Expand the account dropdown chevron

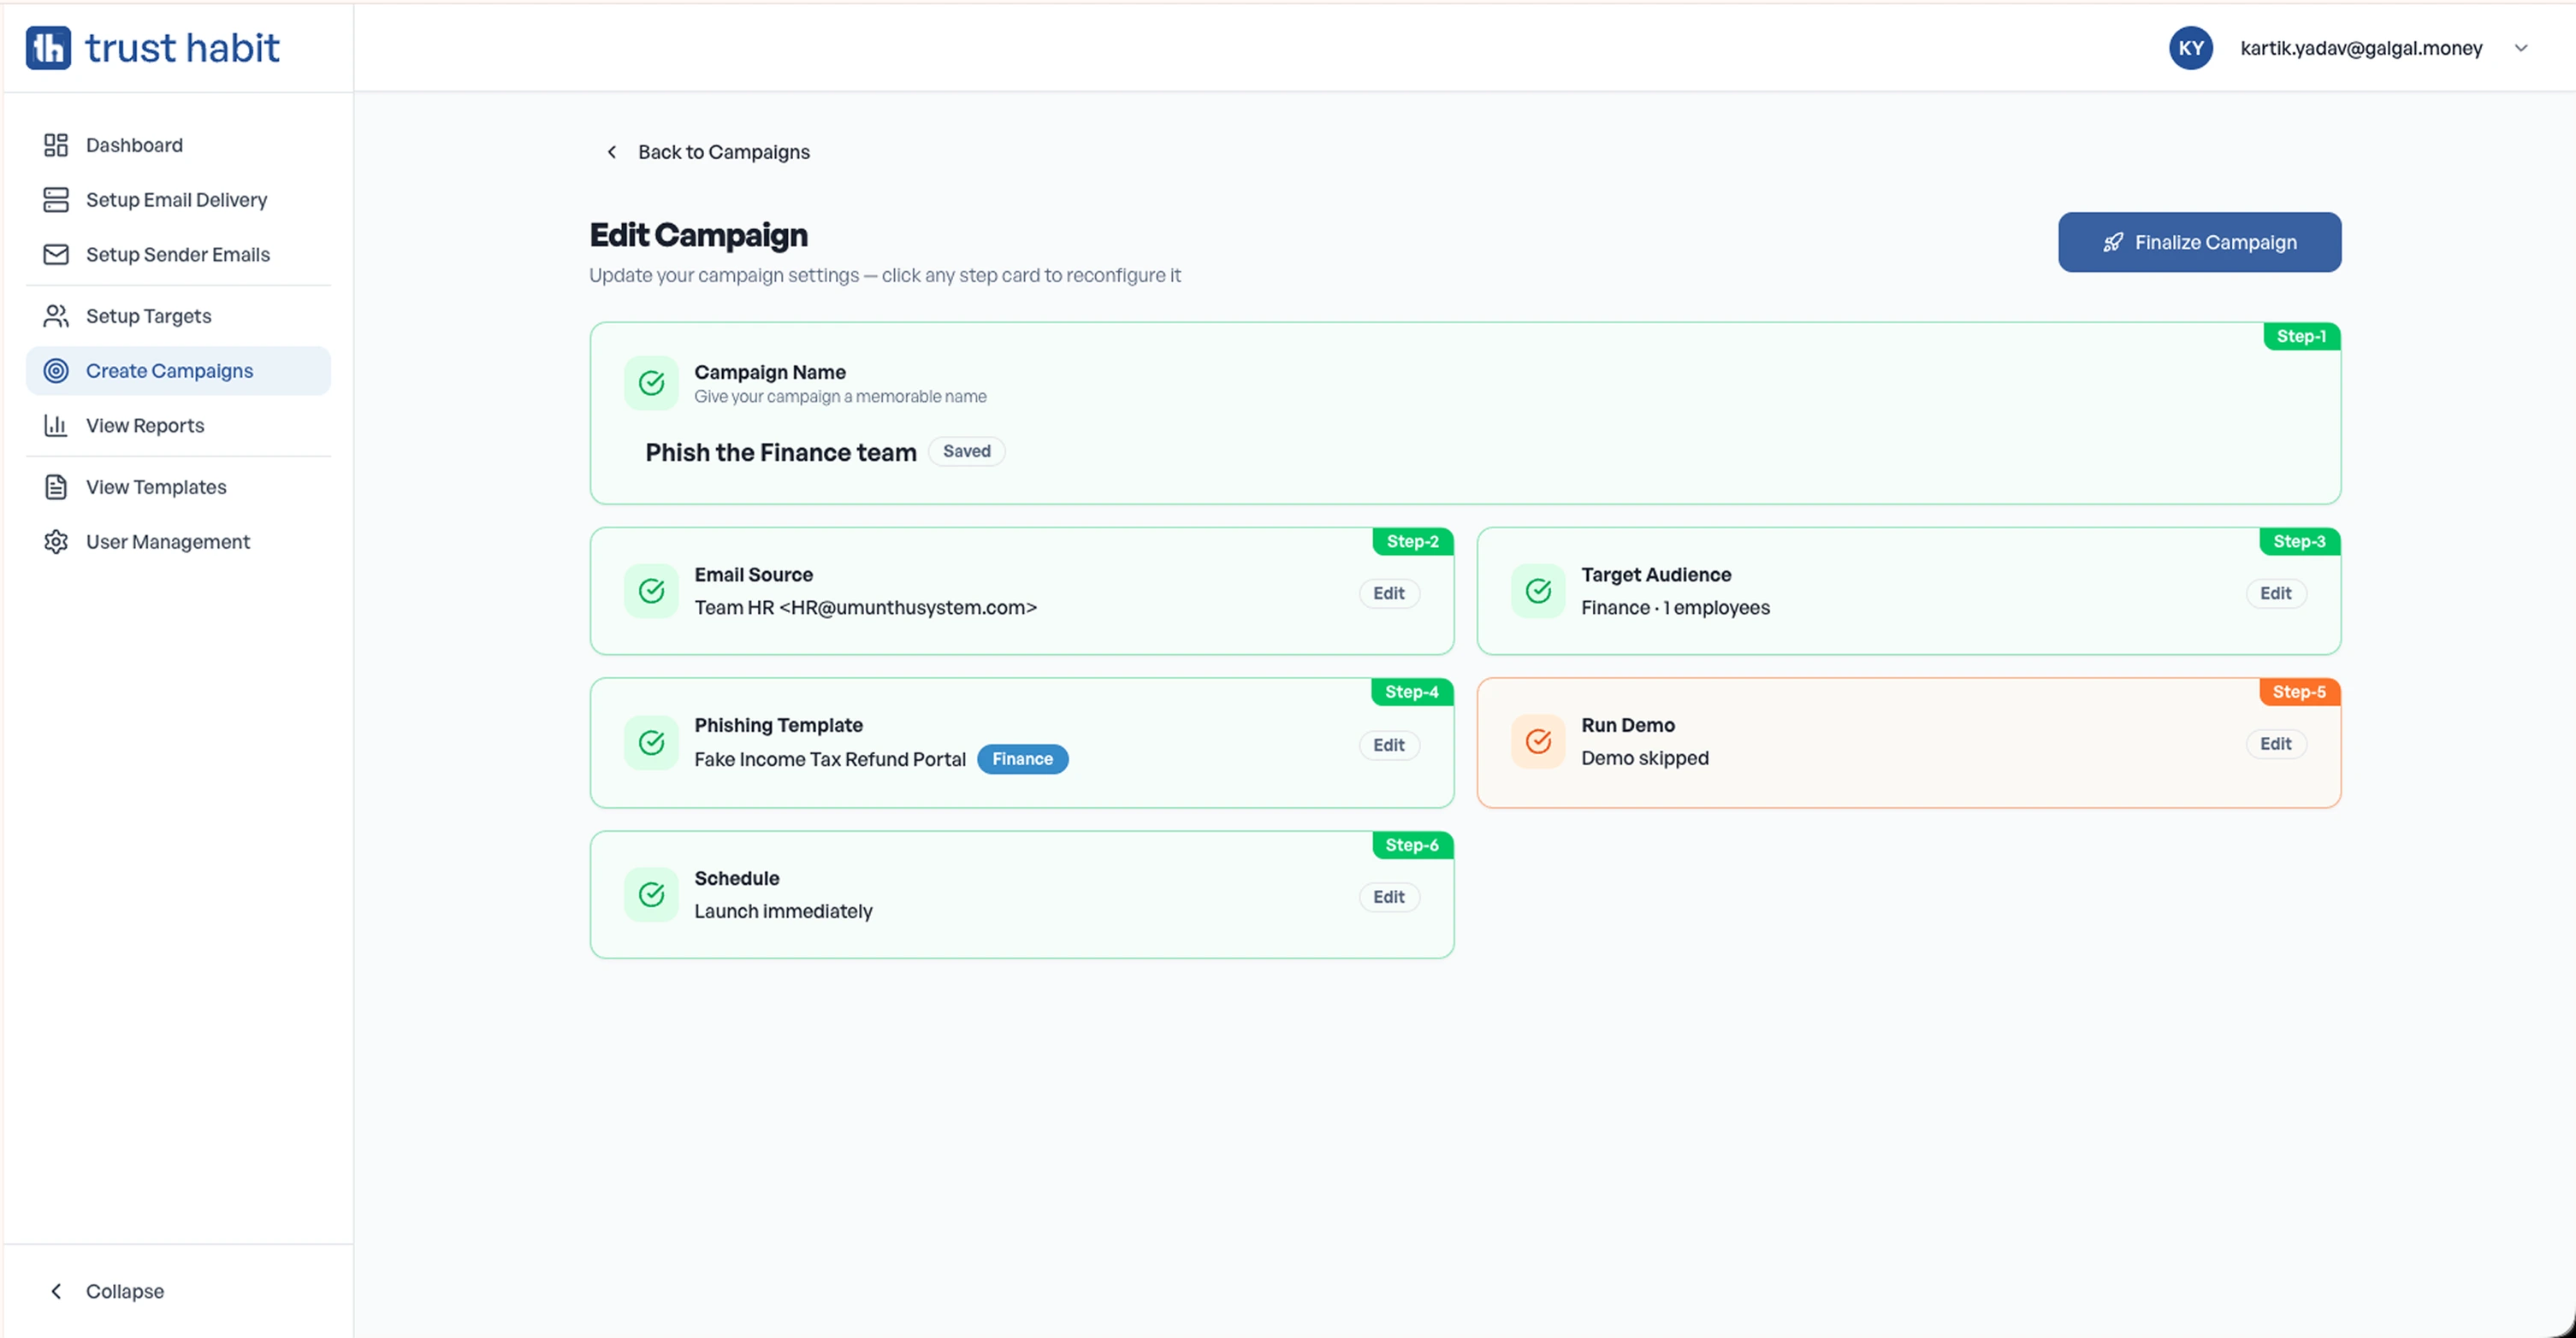point(2521,48)
